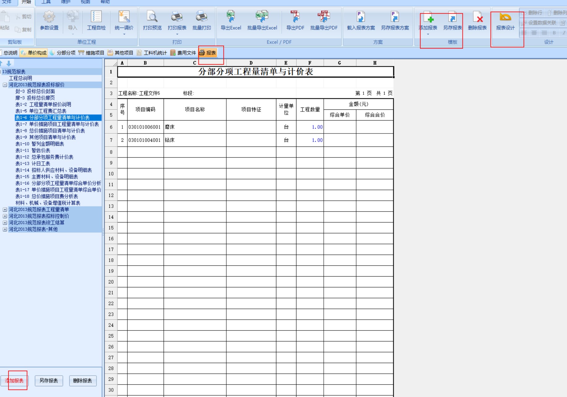Switch to 总说明 tab

tap(9, 53)
